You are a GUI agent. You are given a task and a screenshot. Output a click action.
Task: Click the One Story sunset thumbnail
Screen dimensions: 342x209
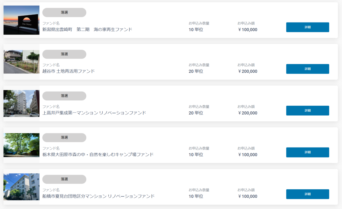click(21, 20)
